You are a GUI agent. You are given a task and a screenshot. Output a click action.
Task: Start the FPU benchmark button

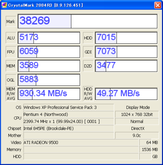[11, 52]
